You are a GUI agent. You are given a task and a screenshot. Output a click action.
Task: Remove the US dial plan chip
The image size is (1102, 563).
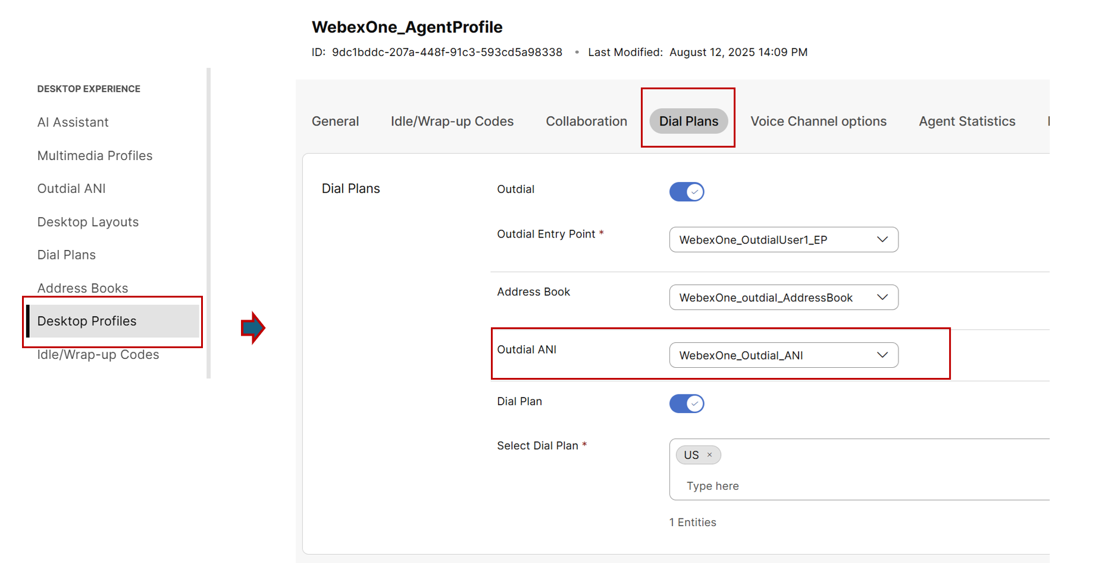[709, 455]
